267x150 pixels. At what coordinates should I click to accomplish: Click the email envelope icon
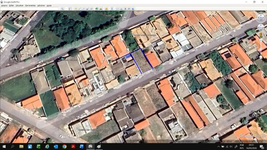click(x=117, y=9)
